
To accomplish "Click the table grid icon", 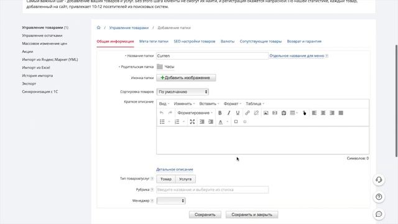I will 292,113.
